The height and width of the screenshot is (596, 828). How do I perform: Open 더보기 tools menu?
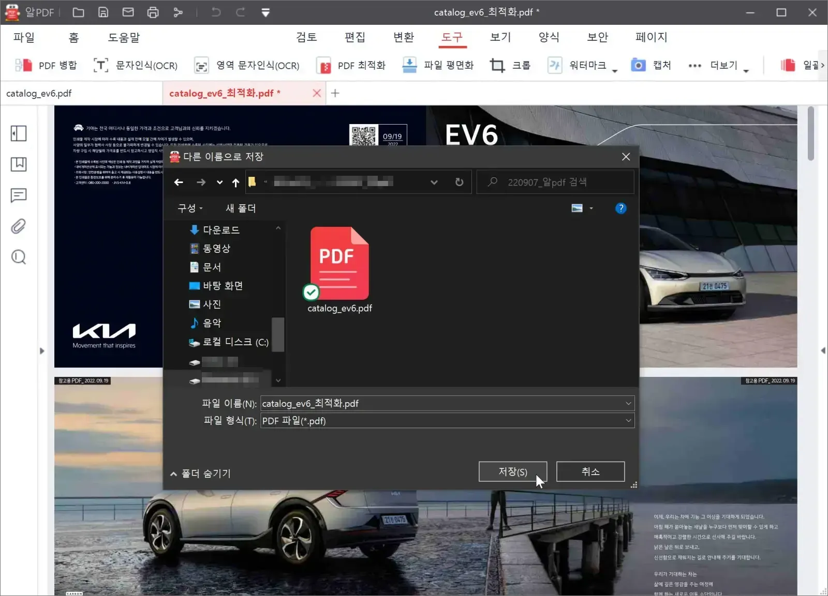tap(718, 65)
